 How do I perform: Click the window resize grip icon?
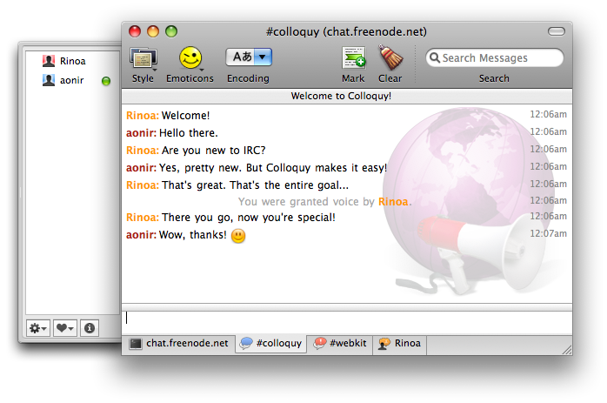[567, 350]
